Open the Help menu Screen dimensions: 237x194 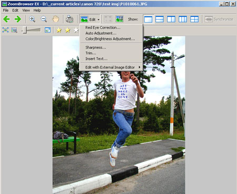(37, 11)
